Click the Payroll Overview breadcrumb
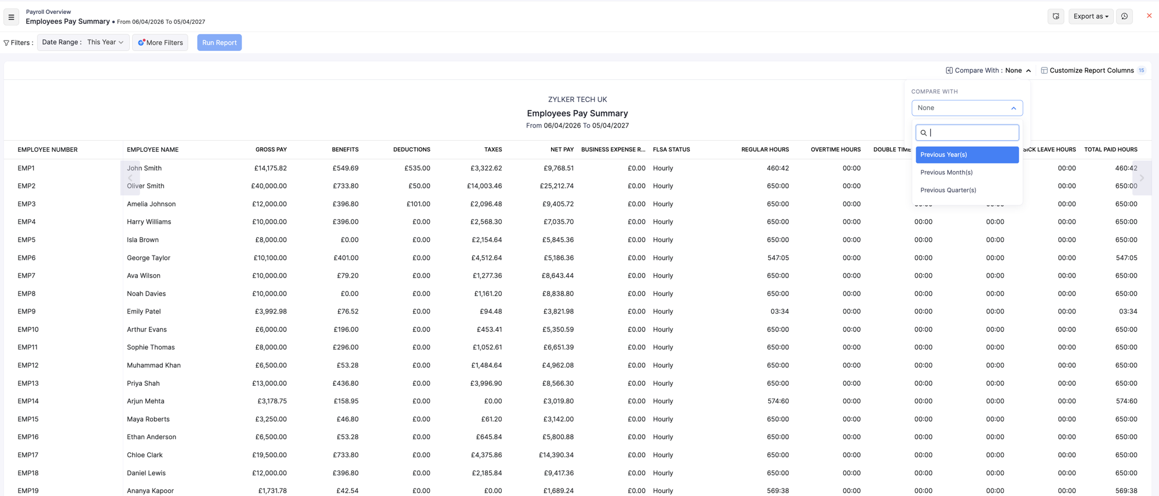Screen dimensions: 1159x496 [48, 12]
